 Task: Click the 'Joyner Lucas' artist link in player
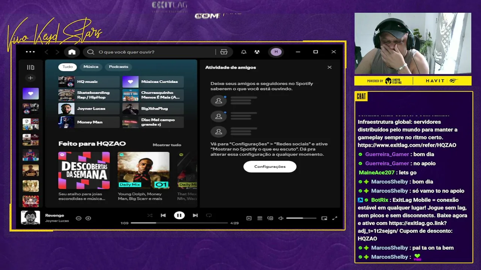coord(57,221)
